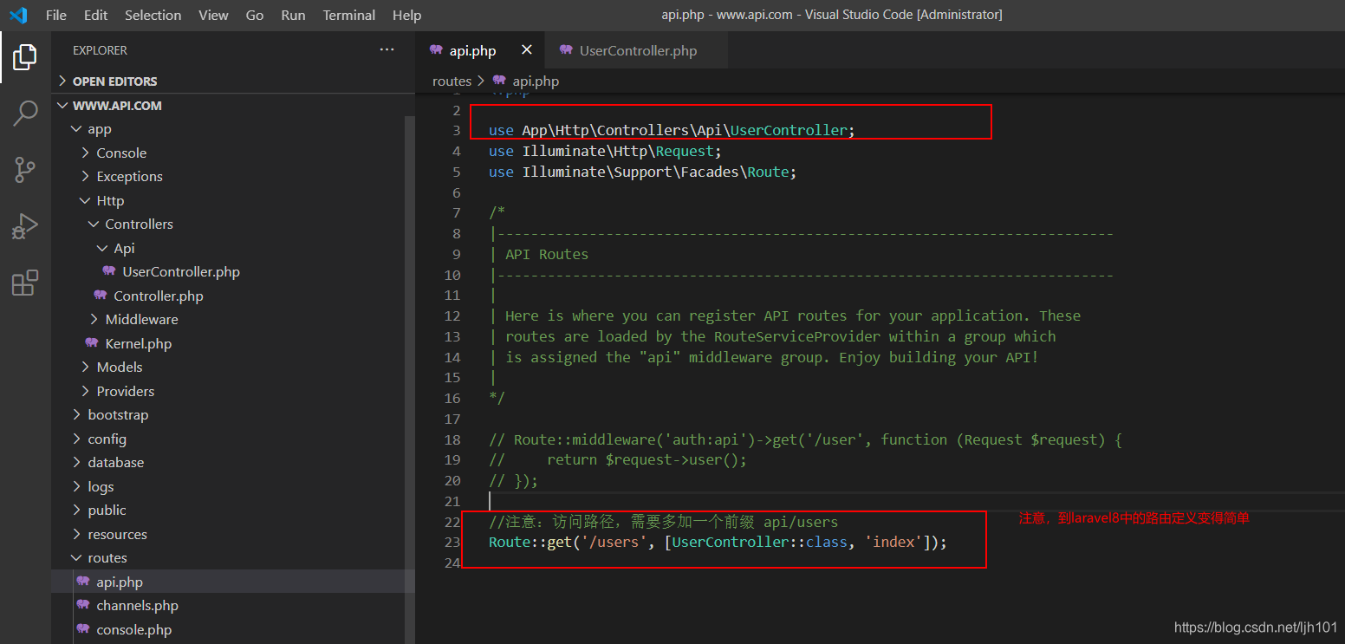Open the Source Control view
1345x644 pixels.
25,170
